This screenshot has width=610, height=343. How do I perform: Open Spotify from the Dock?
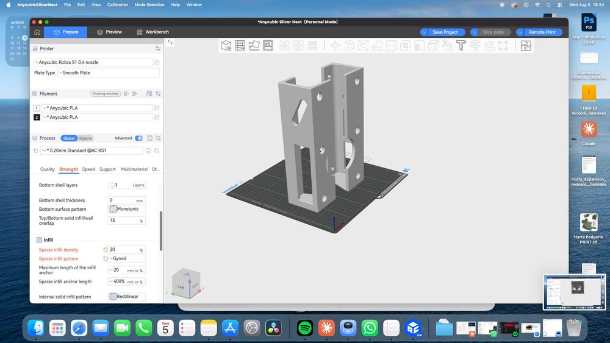tap(304, 328)
